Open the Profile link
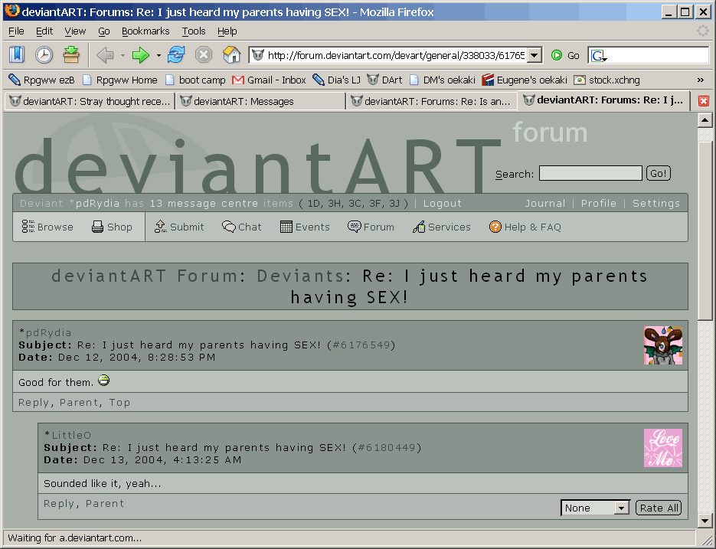 coord(598,204)
